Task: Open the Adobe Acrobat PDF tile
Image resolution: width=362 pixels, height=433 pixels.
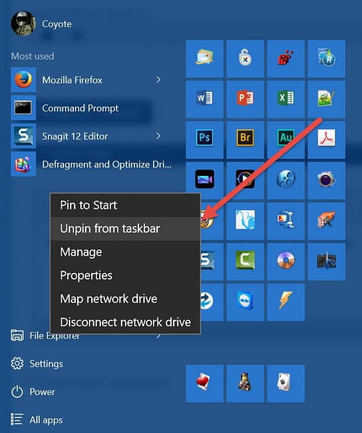Action: pyautogui.click(x=326, y=140)
